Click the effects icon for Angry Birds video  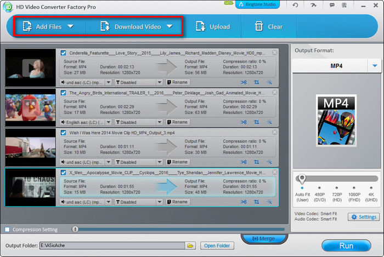pos(269,122)
